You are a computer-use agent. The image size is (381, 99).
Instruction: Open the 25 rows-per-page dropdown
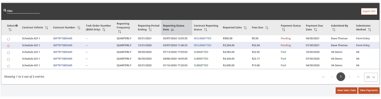tap(371, 77)
